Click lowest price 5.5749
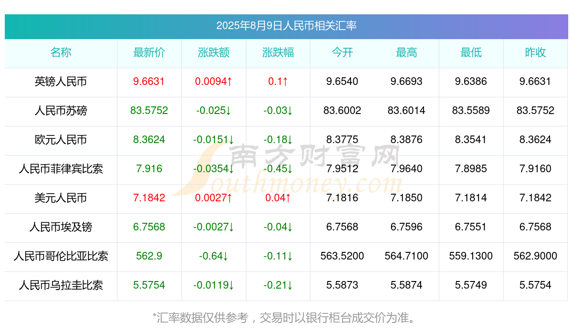The image size is (573, 333). click(471, 285)
